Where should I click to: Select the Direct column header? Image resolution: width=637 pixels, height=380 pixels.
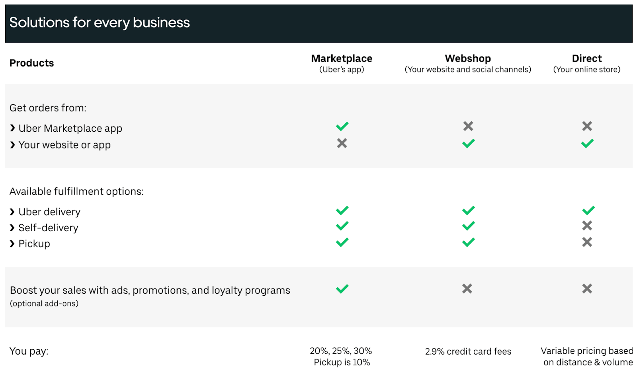click(587, 58)
